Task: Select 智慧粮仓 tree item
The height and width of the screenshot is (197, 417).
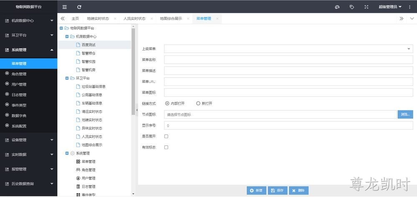Action: pos(88,53)
